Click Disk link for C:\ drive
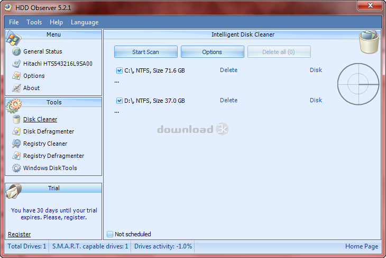 [316, 70]
